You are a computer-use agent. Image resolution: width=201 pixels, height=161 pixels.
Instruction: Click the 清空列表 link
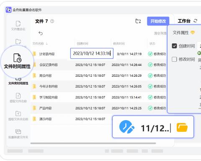tap(160, 33)
